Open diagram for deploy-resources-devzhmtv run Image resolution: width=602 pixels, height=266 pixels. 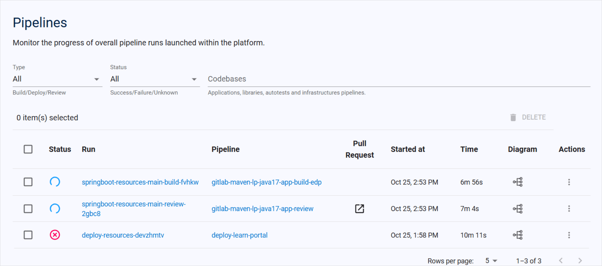pos(518,235)
